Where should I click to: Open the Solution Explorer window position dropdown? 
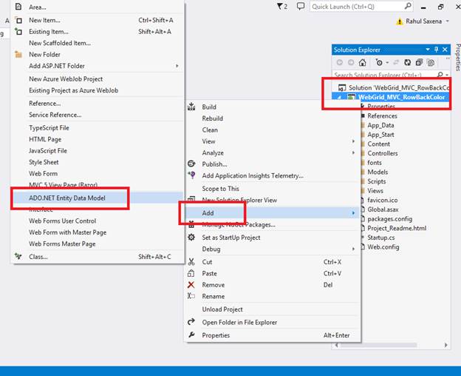(428, 50)
